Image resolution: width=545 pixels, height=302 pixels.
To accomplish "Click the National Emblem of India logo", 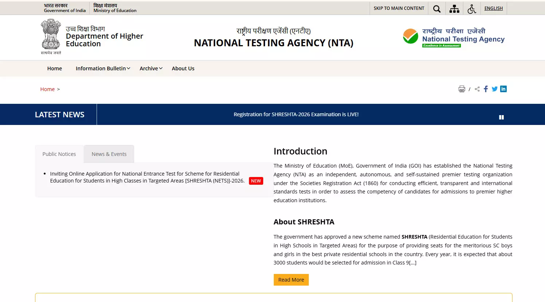I will pos(51,37).
